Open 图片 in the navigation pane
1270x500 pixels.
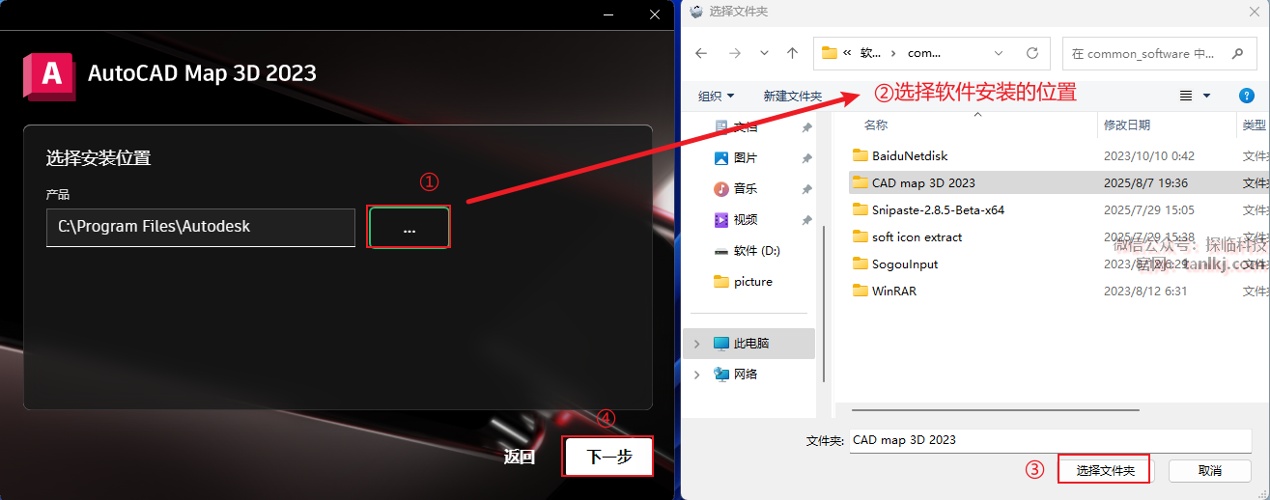[x=745, y=157]
